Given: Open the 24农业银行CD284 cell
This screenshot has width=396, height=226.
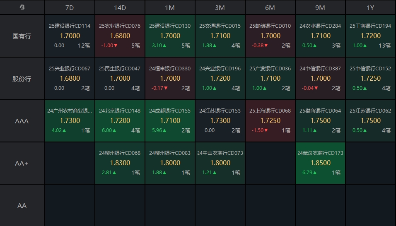Looking at the screenshot, I should click(x=320, y=36).
